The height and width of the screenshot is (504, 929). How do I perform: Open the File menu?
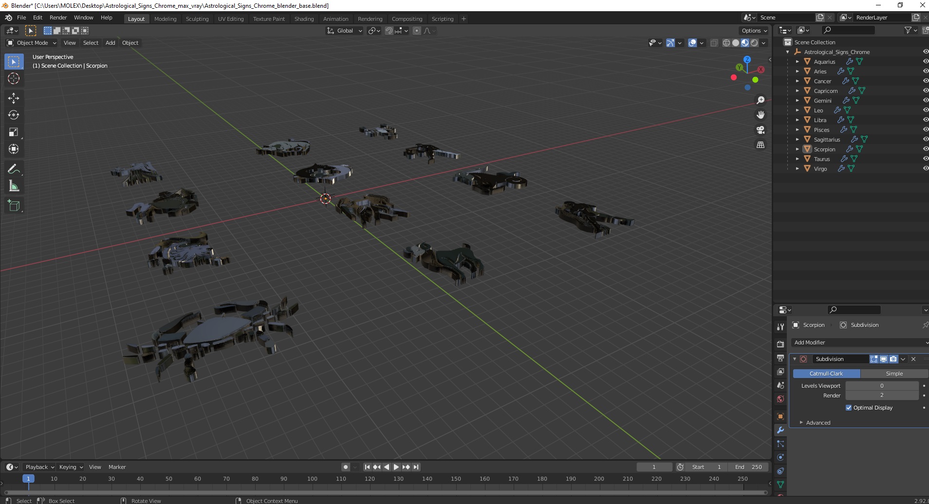[x=21, y=18]
